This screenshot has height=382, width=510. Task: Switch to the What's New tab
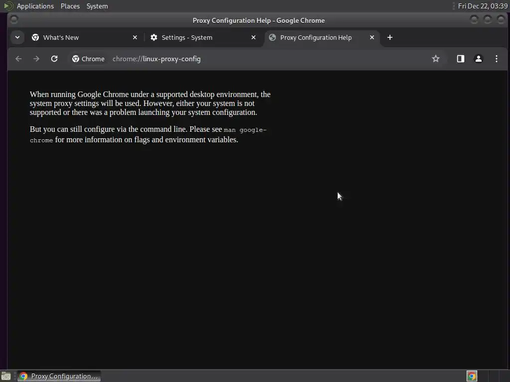(85, 37)
